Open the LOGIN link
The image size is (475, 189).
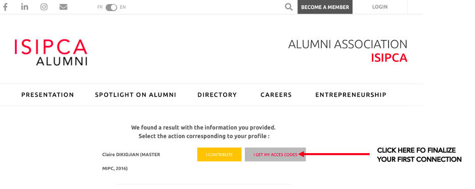coord(379,7)
